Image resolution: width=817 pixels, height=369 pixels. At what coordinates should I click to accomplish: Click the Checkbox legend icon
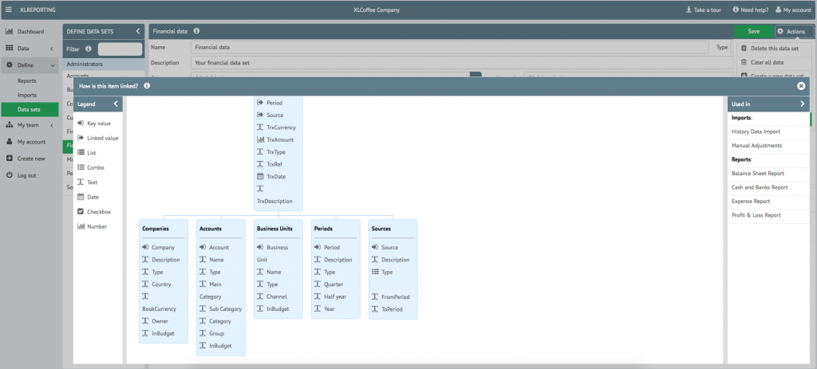81,212
